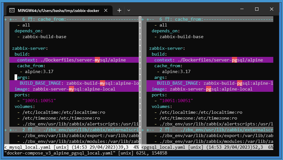The image size is (283, 160).
Task: Click zabbix-server: heading in left pane
Action: pyautogui.click(x=30, y=48)
